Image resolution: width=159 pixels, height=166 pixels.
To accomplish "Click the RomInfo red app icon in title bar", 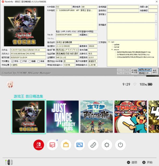I will tap(3, 2).
